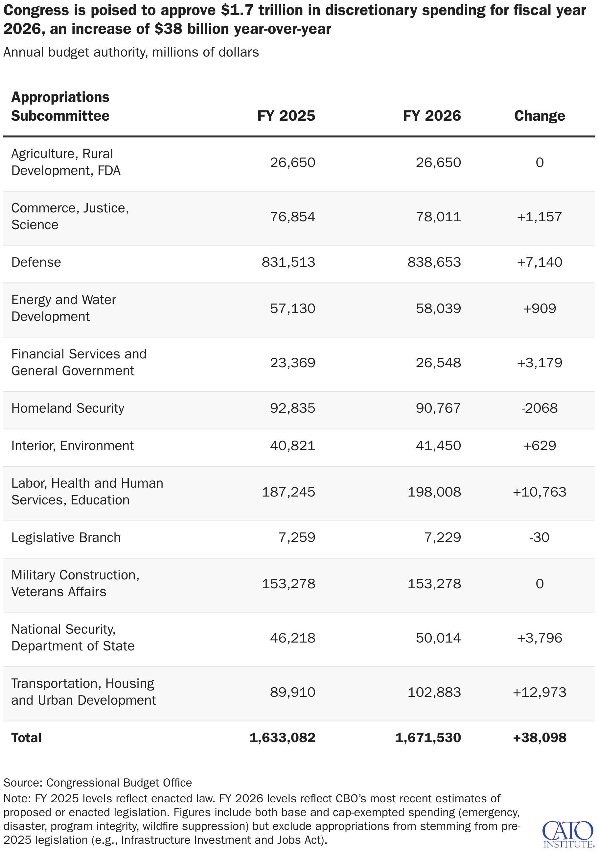Screen dimensions: 598x852
Task: Click the Annual budget authority subtitle
Action: click(131, 52)
